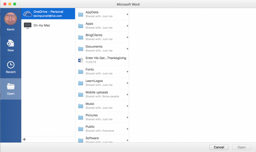Select file Enter His Gat...Thanksgiving
The image size is (256, 152).
[106, 58]
